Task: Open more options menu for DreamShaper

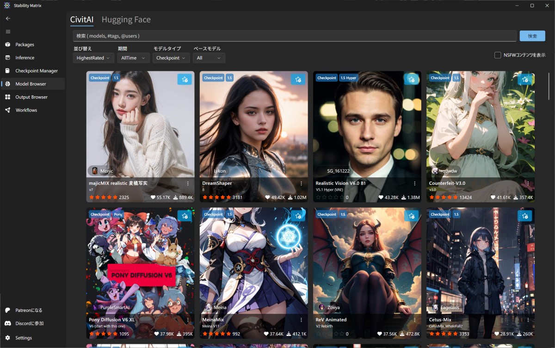Action: pyautogui.click(x=302, y=183)
